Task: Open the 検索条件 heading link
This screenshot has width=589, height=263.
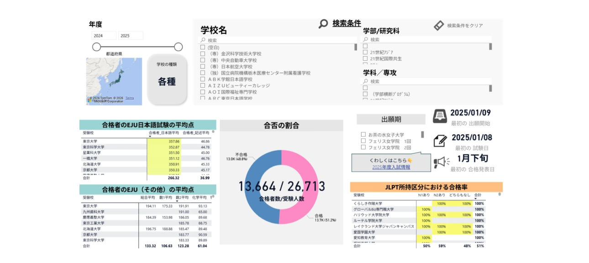Action: coord(347,23)
